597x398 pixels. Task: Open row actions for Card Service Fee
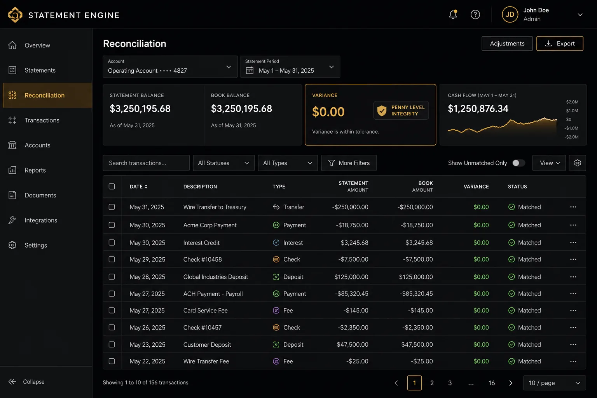pos(573,311)
